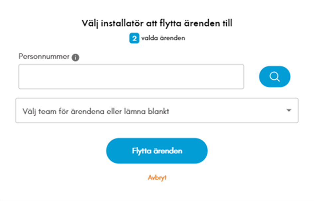
Task: Open the "Välj team för ärendena" dropdown
Action: pyautogui.click(x=157, y=110)
